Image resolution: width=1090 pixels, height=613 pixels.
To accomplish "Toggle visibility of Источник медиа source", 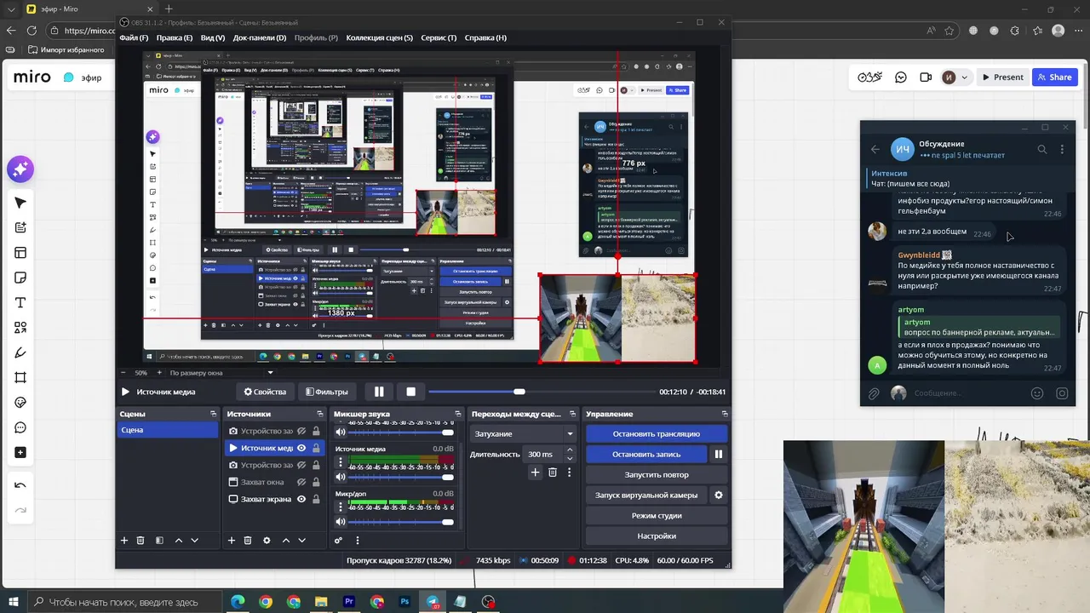I will click(301, 448).
